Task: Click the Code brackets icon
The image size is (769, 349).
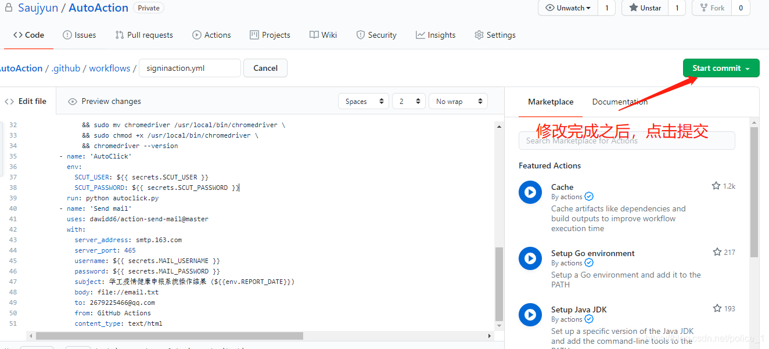Action: click(x=17, y=35)
